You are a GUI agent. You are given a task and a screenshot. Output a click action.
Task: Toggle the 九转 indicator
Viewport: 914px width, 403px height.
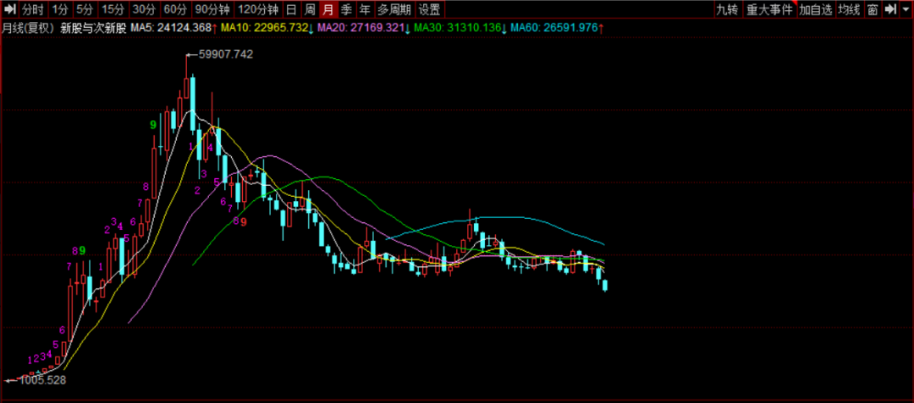pos(727,10)
